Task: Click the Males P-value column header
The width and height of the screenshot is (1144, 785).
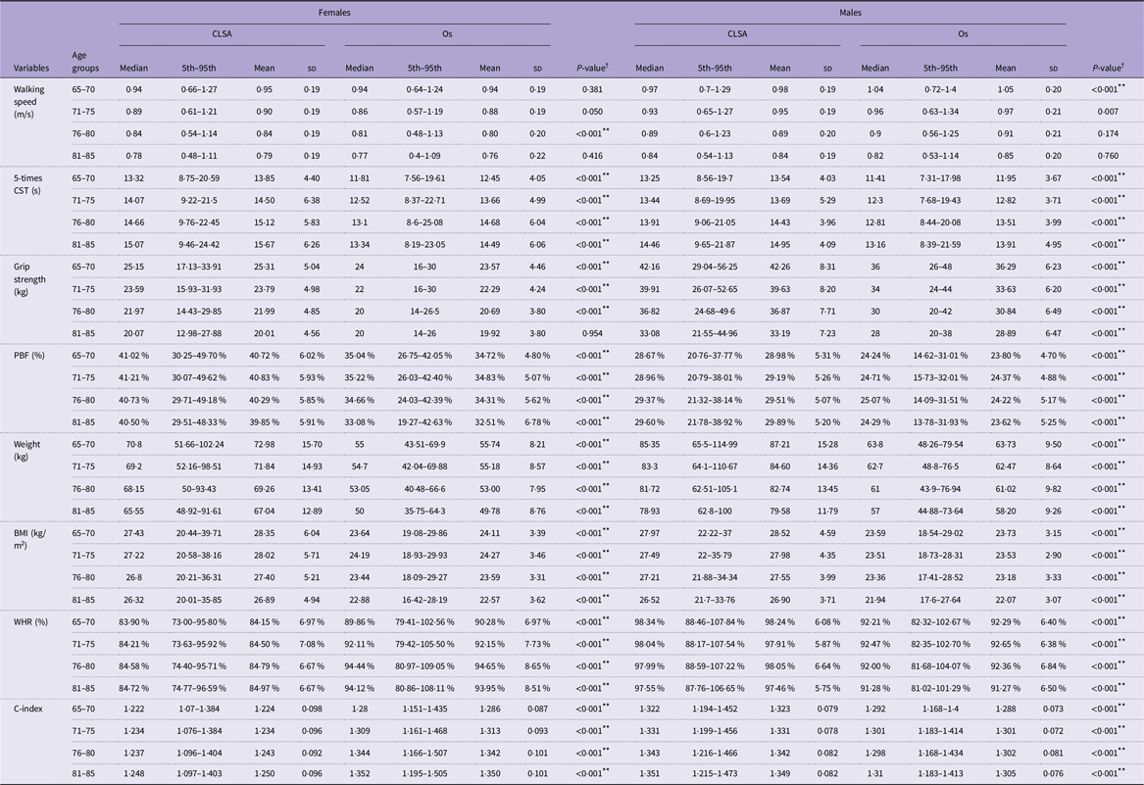Action: 1108,67
